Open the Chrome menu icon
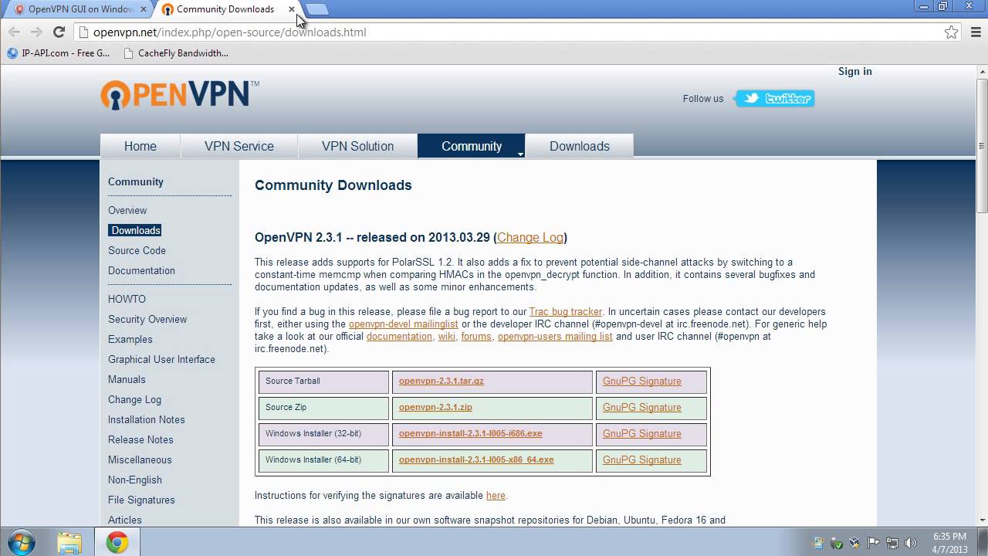The image size is (988, 556). pyautogui.click(x=974, y=32)
